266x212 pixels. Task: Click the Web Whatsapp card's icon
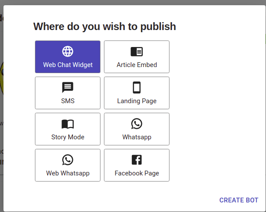pyautogui.click(x=68, y=160)
